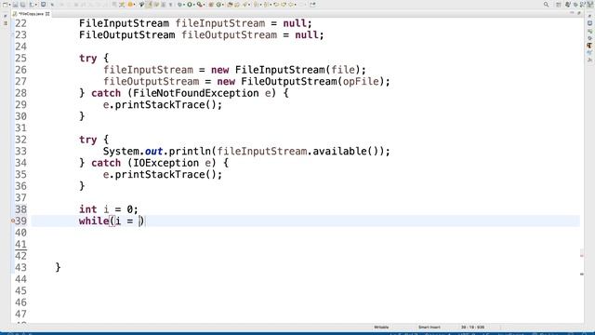The image size is (595, 335).
Task: Click the Quick Access search magnifier icon
Action: 546,5
